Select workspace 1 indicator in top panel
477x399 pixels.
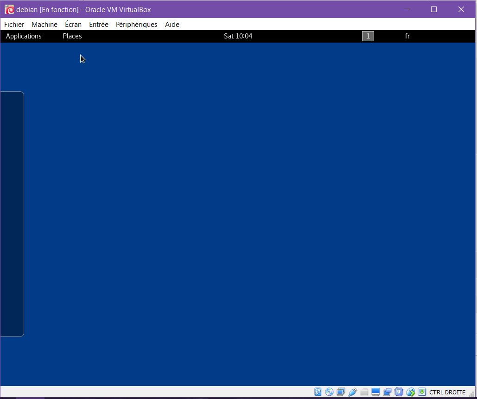pos(368,36)
